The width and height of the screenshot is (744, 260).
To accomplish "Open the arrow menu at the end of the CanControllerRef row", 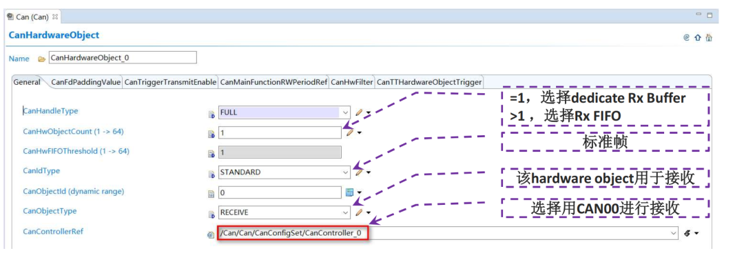I will pos(696,233).
